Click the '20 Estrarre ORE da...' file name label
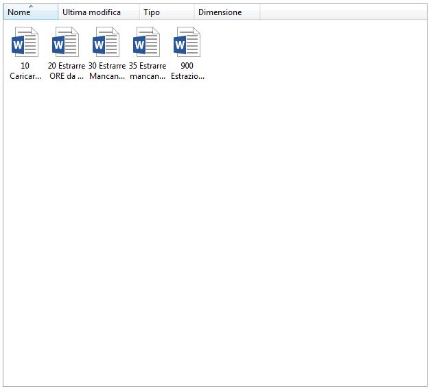 [x=67, y=71]
